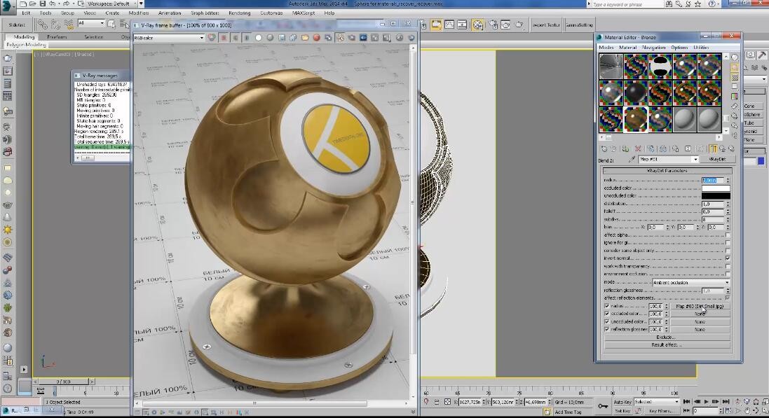769x418 pixels.
Task: Click Go to Start playback button
Action: click(686, 402)
